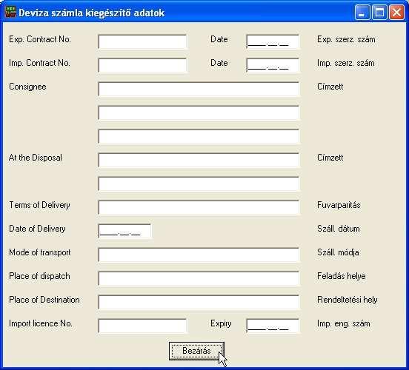This screenshot has width=409, height=370.
Task: Focus the Exp. Contract No. field
Action: pyautogui.click(x=142, y=41)
